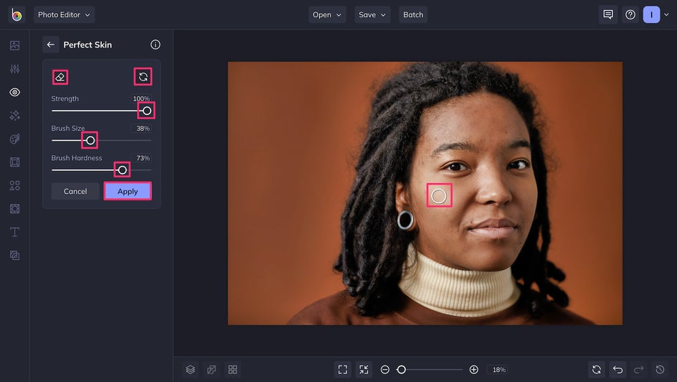
Task: Open the Text tool icon
Action: click(14, 232)
